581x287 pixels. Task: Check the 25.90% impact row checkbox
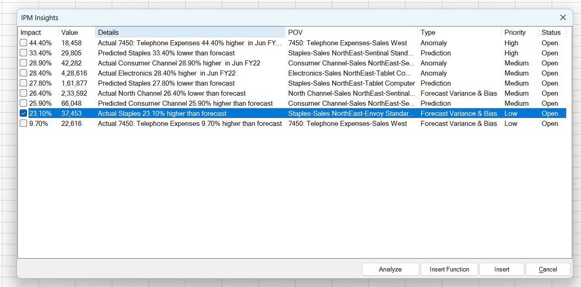coord(23,103)
